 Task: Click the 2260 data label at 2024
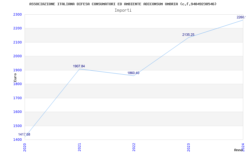(x=241, y=17)
